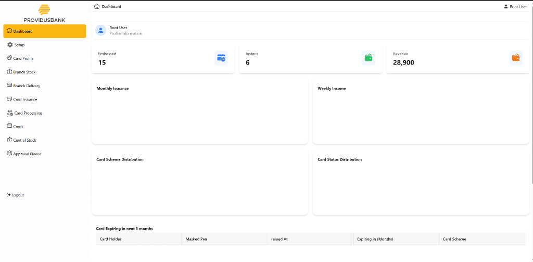
Task: Click the Instant label
Action: coord(252,54)
